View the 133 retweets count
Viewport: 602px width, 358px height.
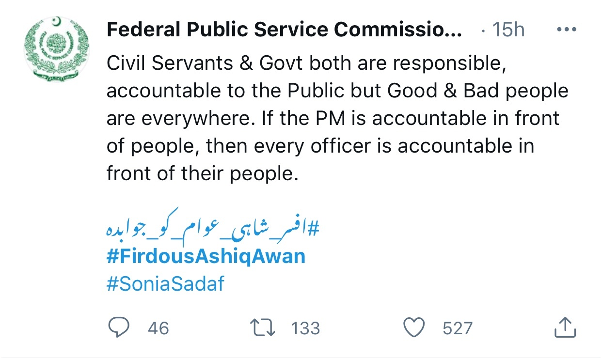pos(305,328)
